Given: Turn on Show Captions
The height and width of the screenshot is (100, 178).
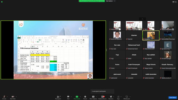Looking at the screenshot, I should click(x=93, y=97).
